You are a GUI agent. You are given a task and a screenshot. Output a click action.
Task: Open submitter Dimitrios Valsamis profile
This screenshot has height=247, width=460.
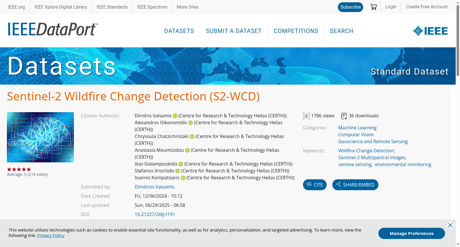point(154,187)
